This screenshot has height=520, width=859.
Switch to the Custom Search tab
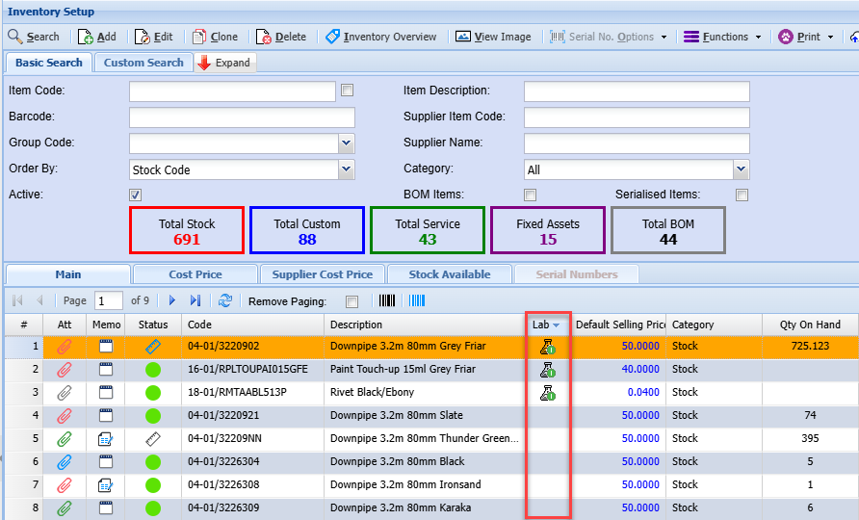(143, 63)
